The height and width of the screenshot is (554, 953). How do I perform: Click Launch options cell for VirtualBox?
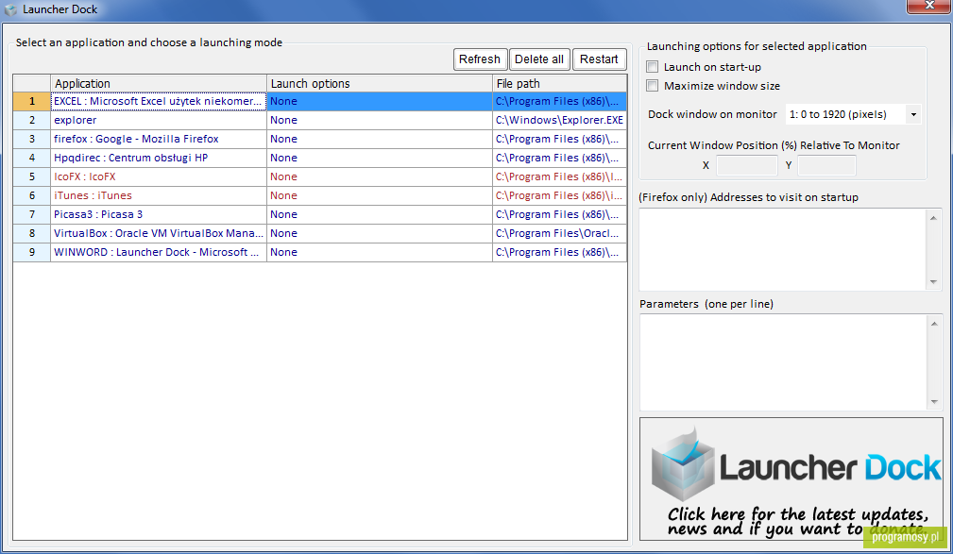[x=380, y=233]
